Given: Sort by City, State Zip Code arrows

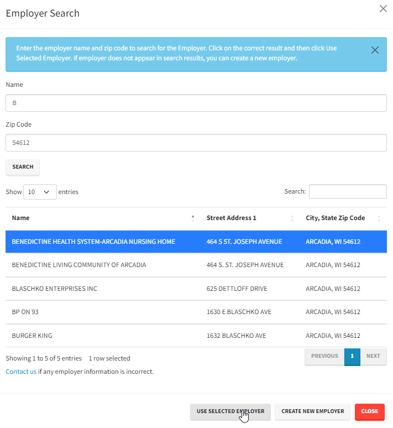Looking at the screenshot, I should pos(379,218).
